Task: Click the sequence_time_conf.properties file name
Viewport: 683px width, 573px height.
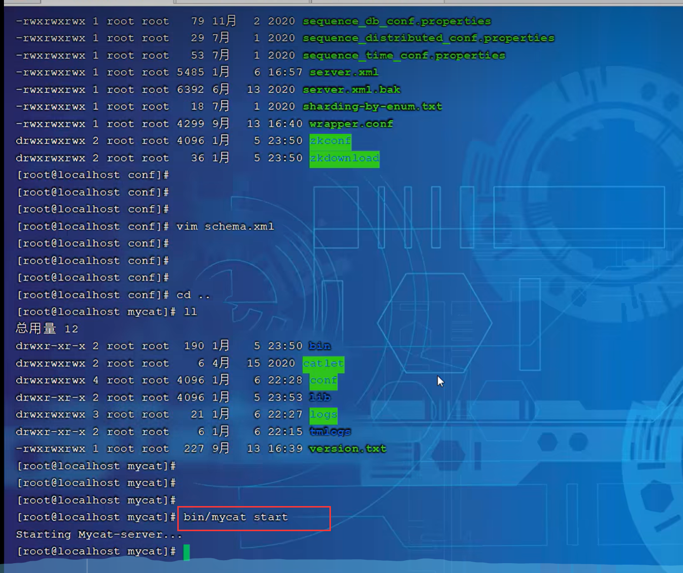Action: 404,55
